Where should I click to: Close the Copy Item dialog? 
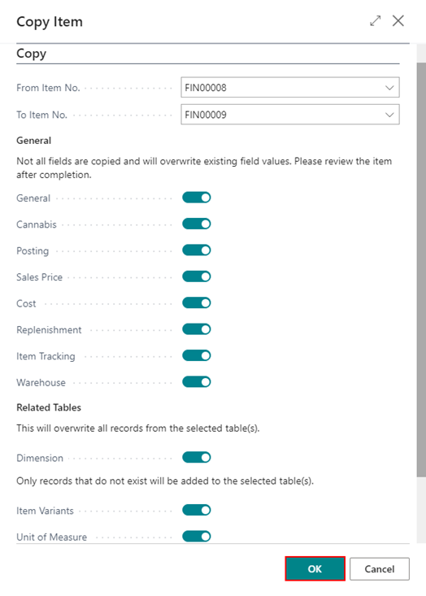pos(398,21)
